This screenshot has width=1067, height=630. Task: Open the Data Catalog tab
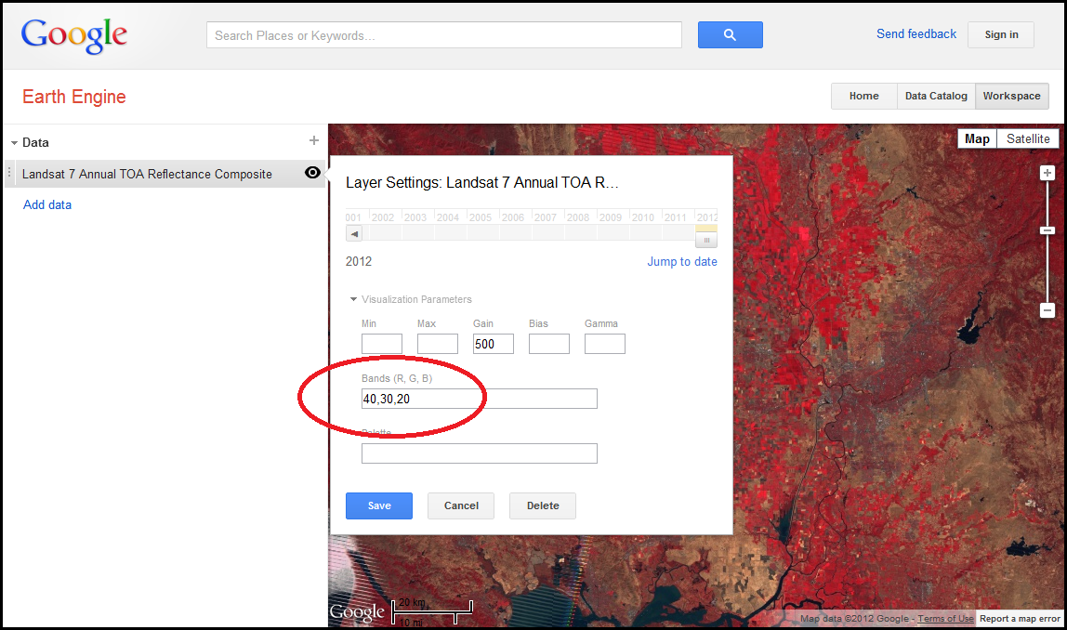(936, 96)
